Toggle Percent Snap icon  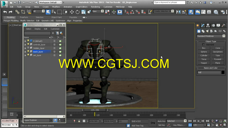(x=138, y=12)
